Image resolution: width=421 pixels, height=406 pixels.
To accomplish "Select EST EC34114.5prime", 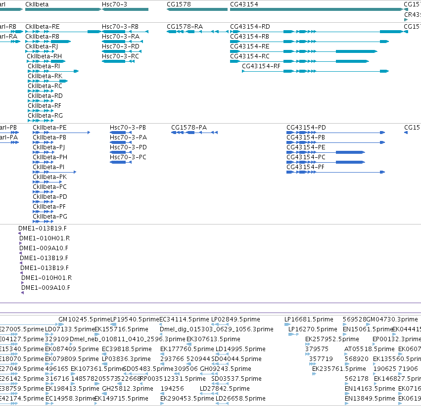I will point(184,319).
